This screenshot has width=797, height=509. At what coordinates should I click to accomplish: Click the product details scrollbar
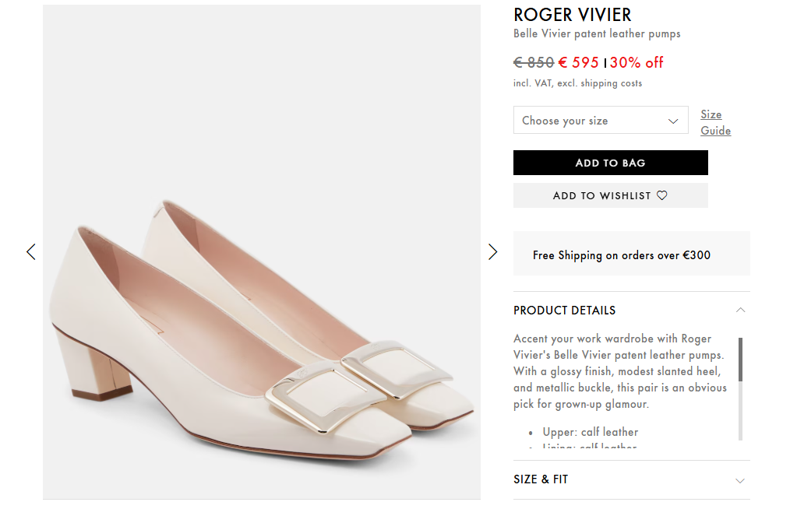740,360
